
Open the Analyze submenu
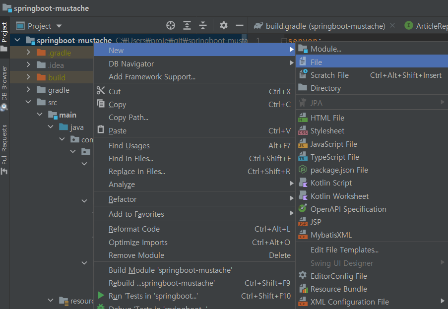pos(194,184)
